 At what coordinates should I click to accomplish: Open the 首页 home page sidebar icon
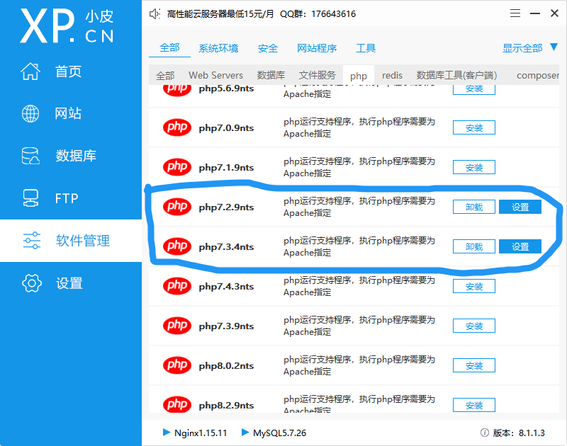(x=30, y=71)
